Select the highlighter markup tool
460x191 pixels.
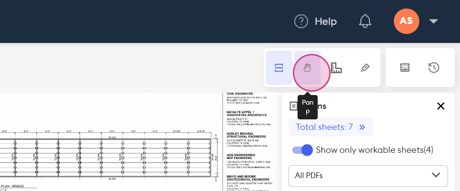coord(365,68)
